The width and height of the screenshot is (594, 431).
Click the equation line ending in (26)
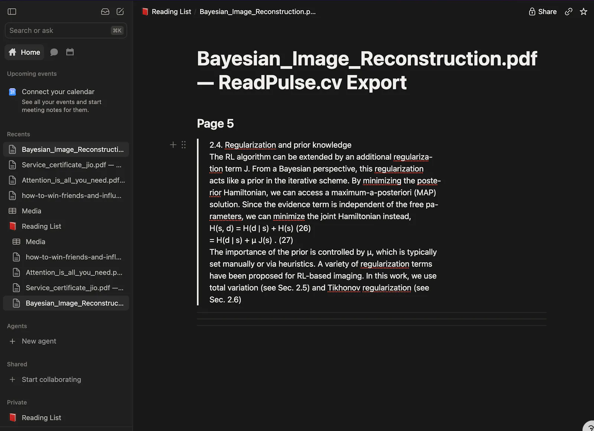[260, 228]
